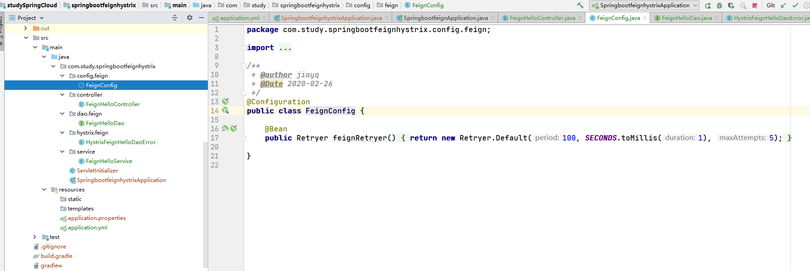The height and width of the screenshot is (271, 810).
Task: Collapse the src folder
Action: pyautogui.click(x=26, y=37)
